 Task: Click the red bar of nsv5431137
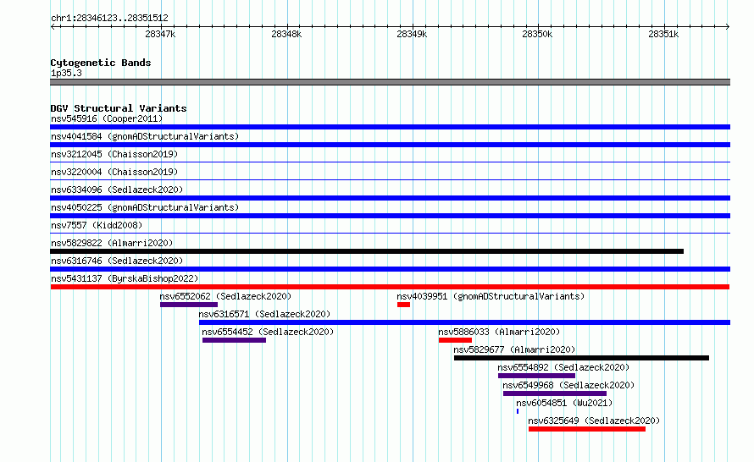(390, 287)
